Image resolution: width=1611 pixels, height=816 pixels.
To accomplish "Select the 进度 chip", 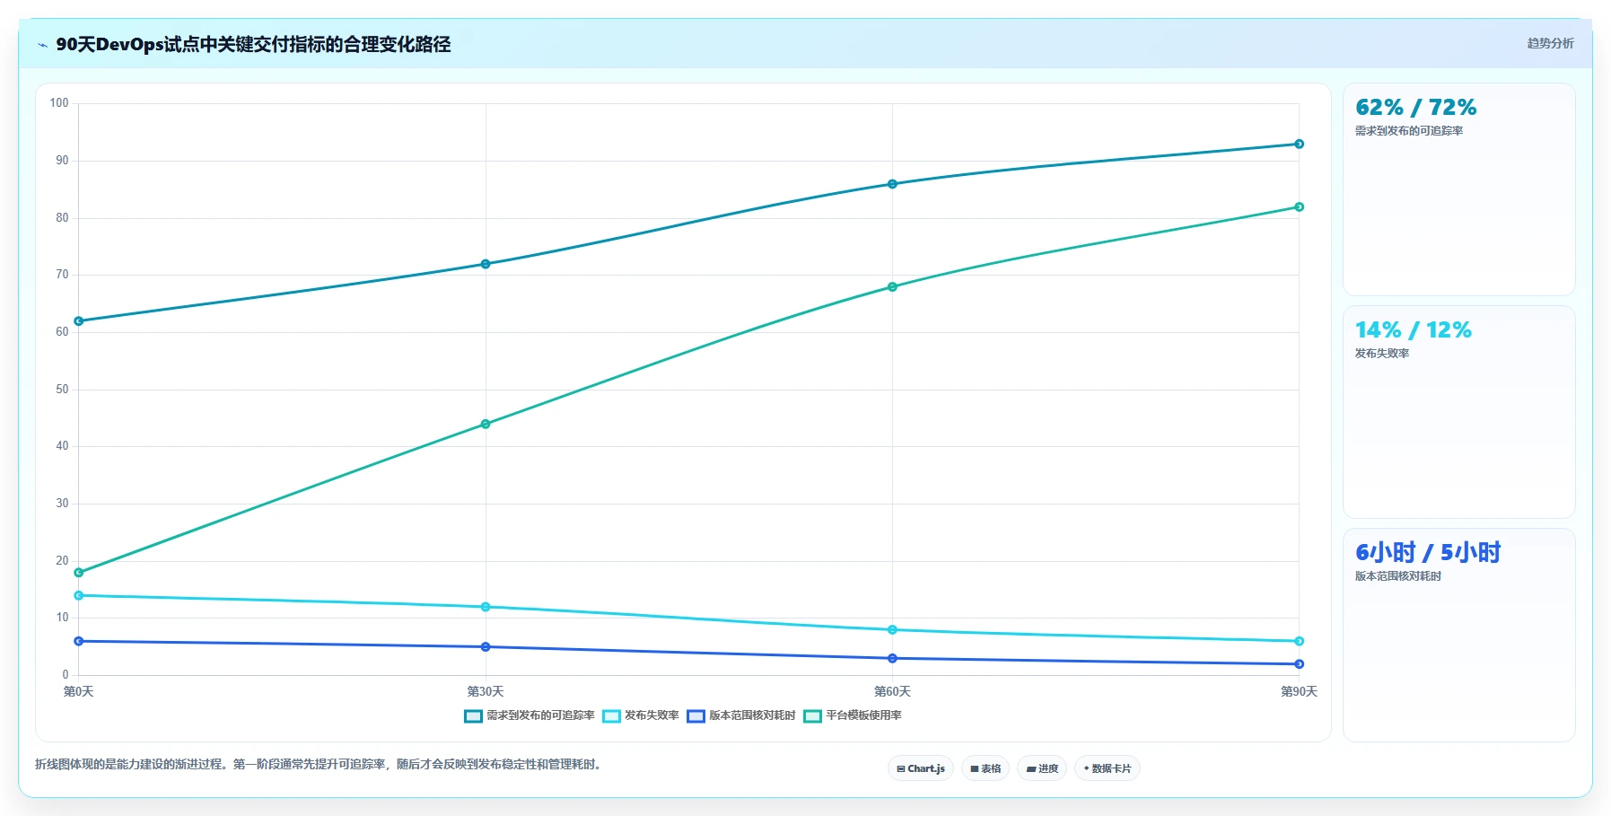I will pos(1042,768).
